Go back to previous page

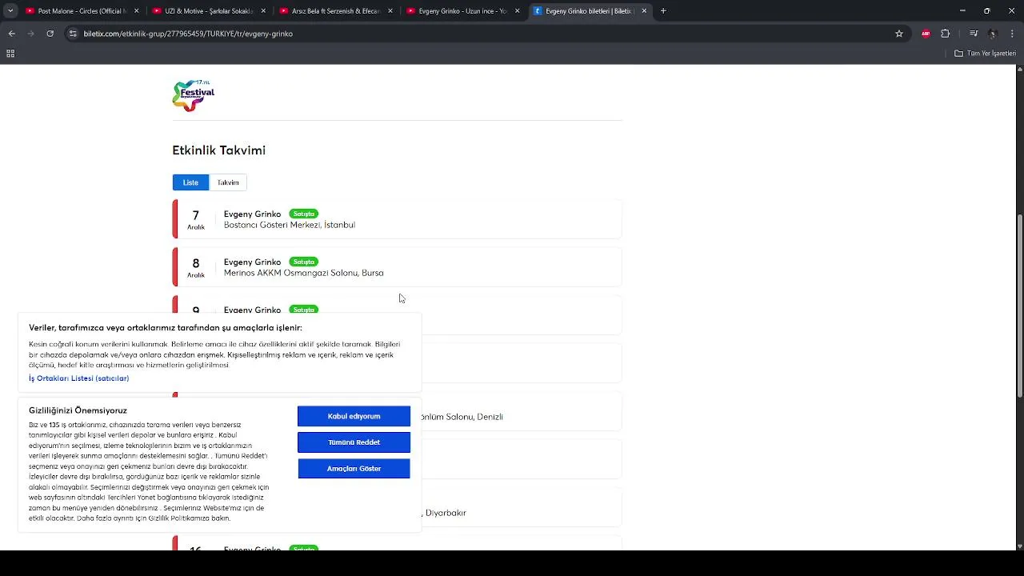pyautogui.click(x=11, y=34)
